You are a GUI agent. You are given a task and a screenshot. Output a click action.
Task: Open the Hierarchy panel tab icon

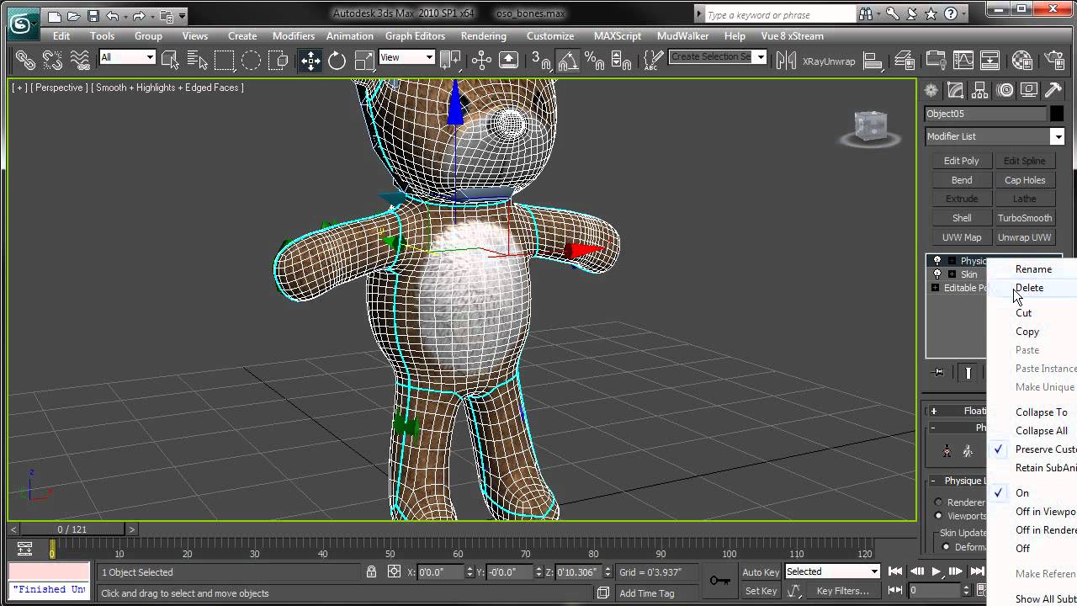(980, 91)
